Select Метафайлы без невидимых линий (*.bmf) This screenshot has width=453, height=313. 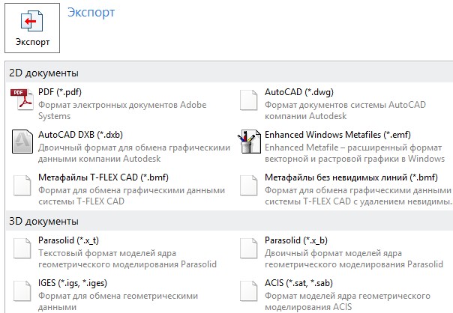pos(351,177)
